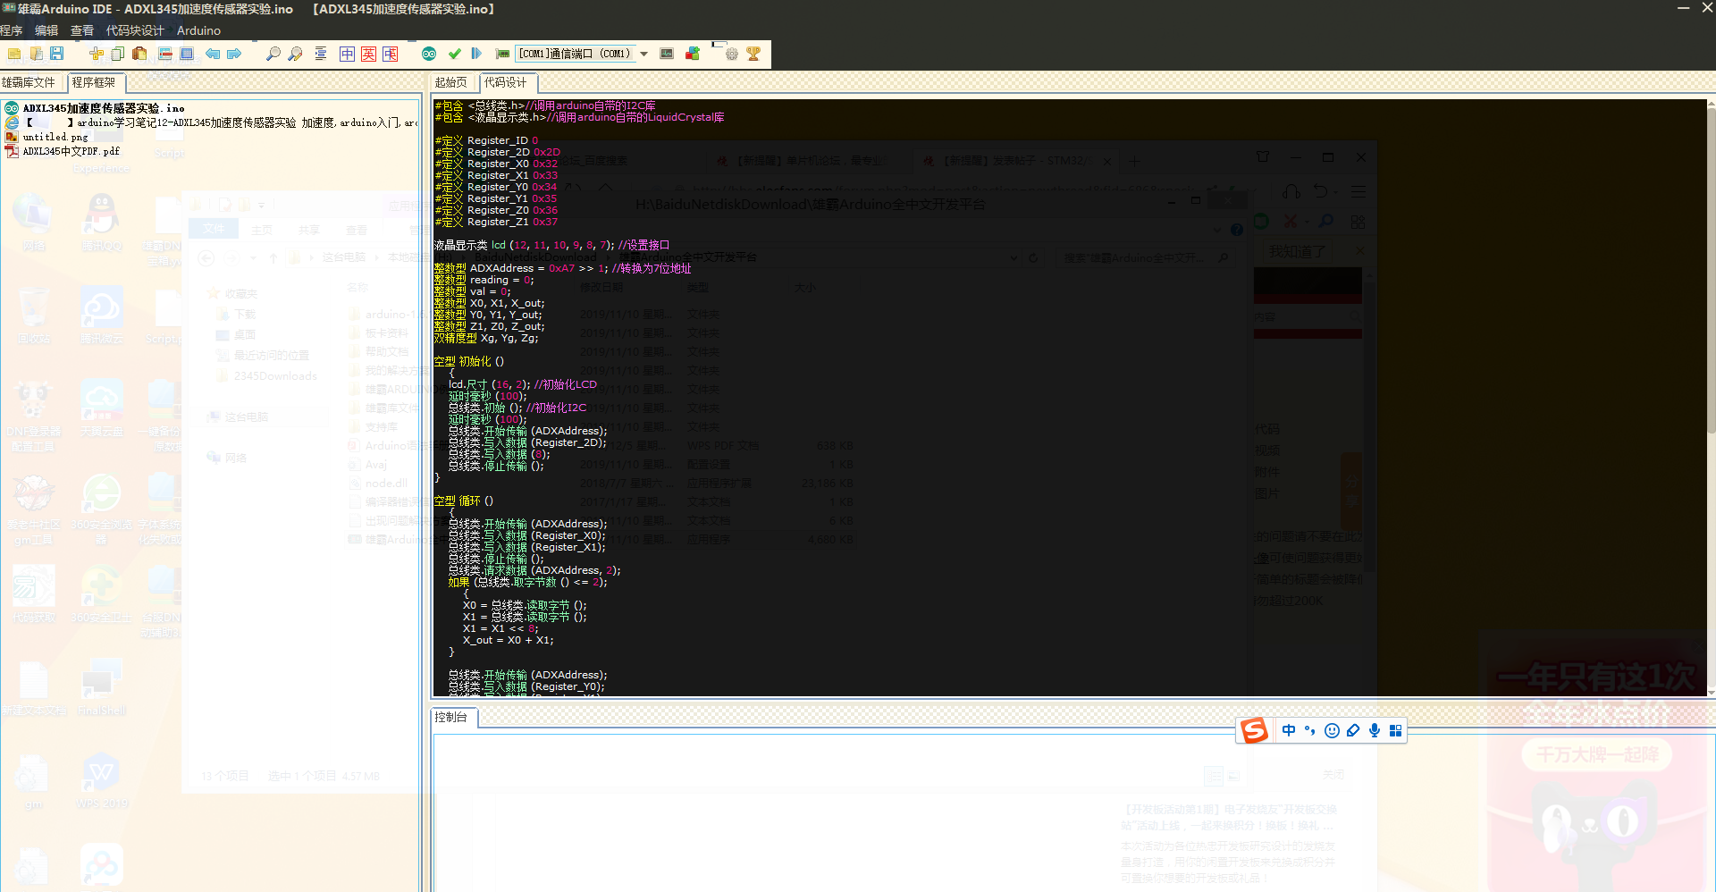Open the serial monitor icon
The height and width of the screenshot is (892, 1716).
click(667, 54)
